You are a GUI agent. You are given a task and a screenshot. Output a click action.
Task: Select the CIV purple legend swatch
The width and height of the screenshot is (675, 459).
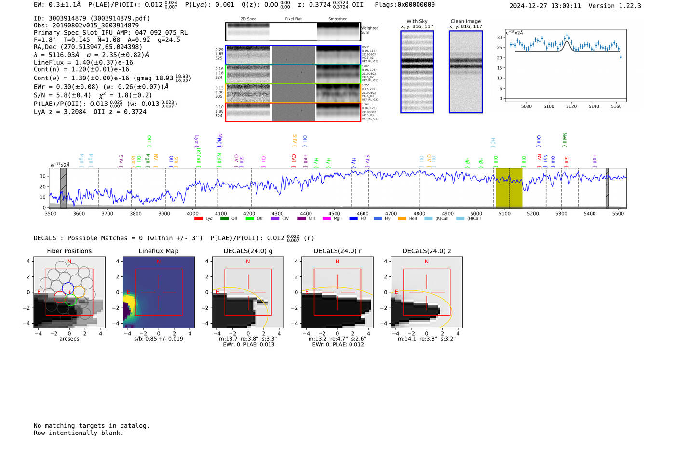point(275,219)
